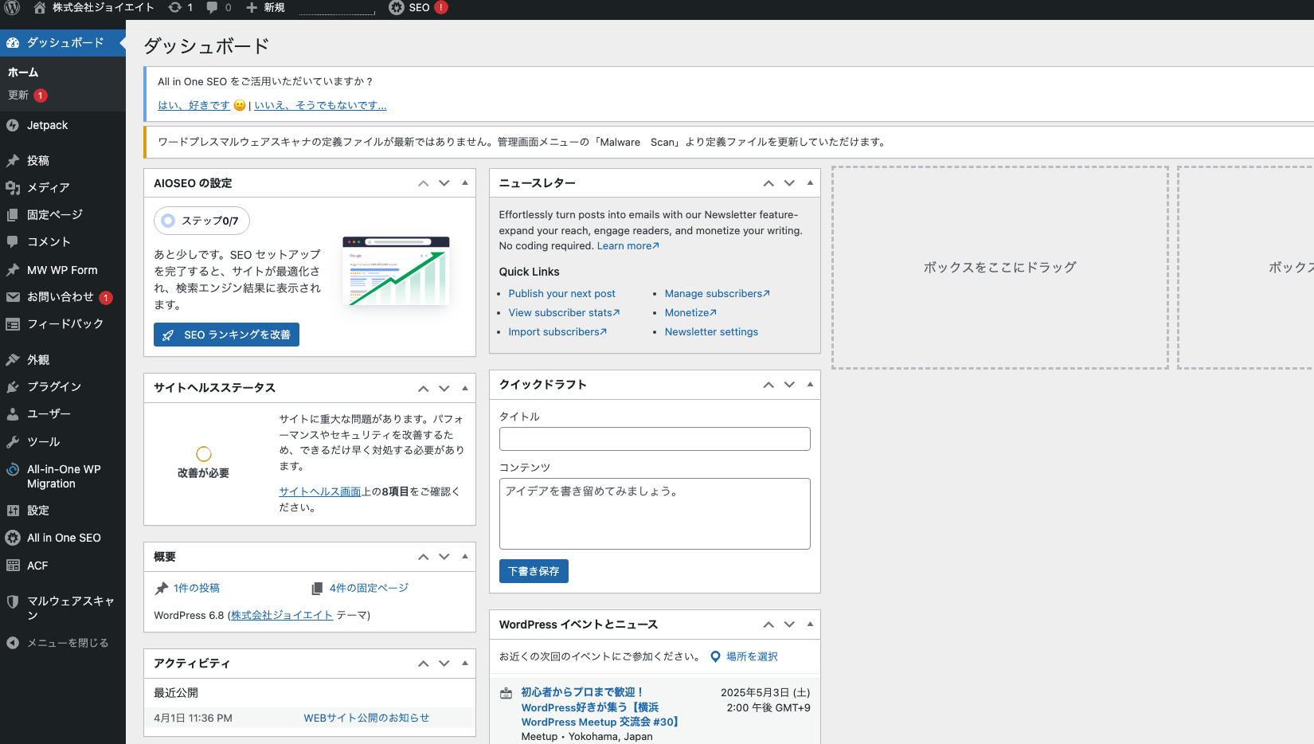Viewport: 1314px width, 744px height.
Task: Open プラグイン plugins menu
Action: pyautogui.click(x=63, y=386)
